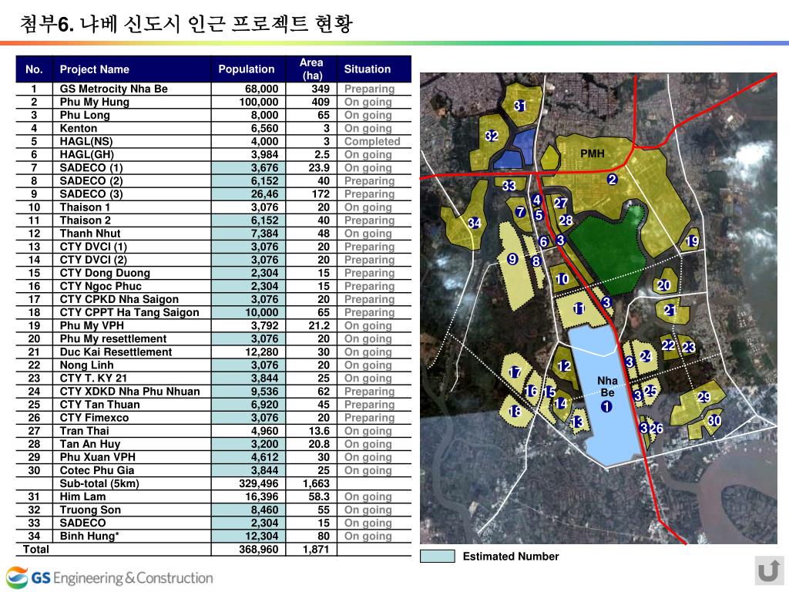Click map marker 9 on the satellite map
This screenshot has height=592, width=789.
(512, 259)
